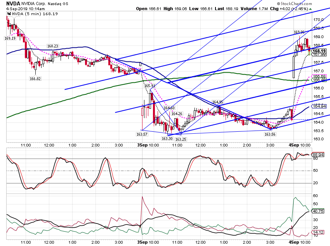Click the 164.26 price annotation
Screen dimensions: 330x246
pos(177,114)
